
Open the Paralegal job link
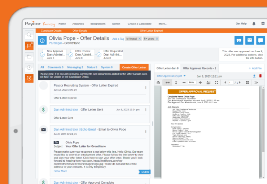[55, 43]
